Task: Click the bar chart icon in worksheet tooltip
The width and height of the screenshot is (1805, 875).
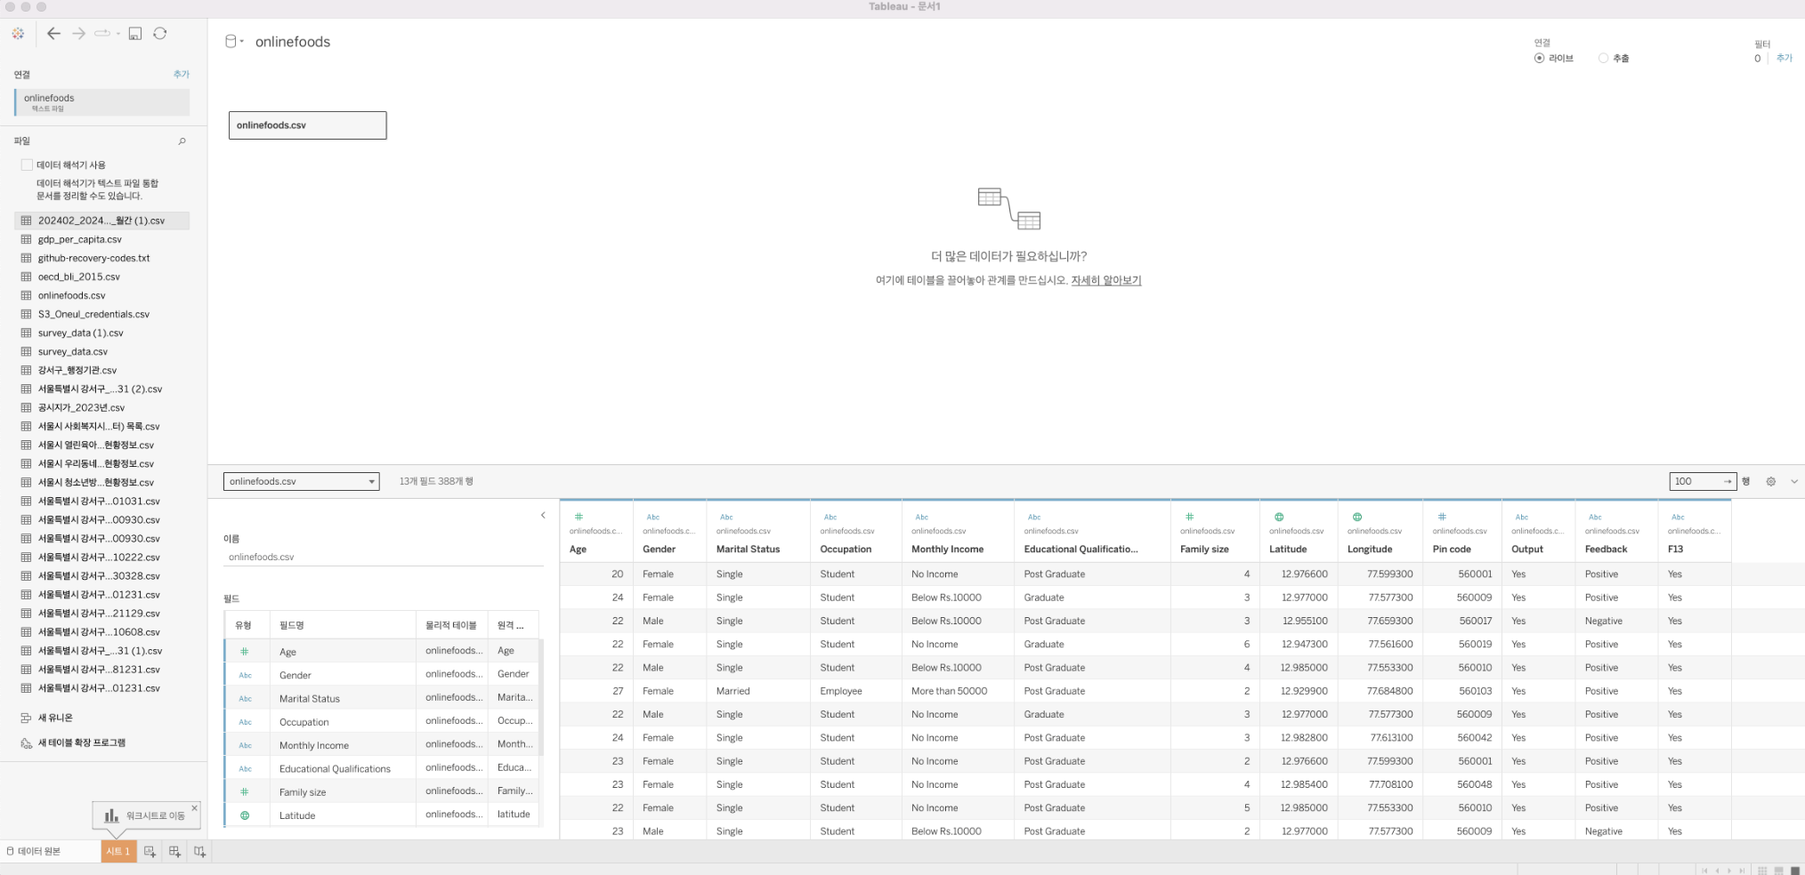Action: 111,815
